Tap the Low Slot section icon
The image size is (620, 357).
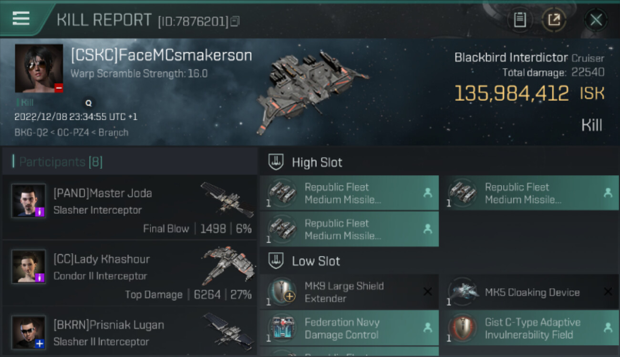277,261
